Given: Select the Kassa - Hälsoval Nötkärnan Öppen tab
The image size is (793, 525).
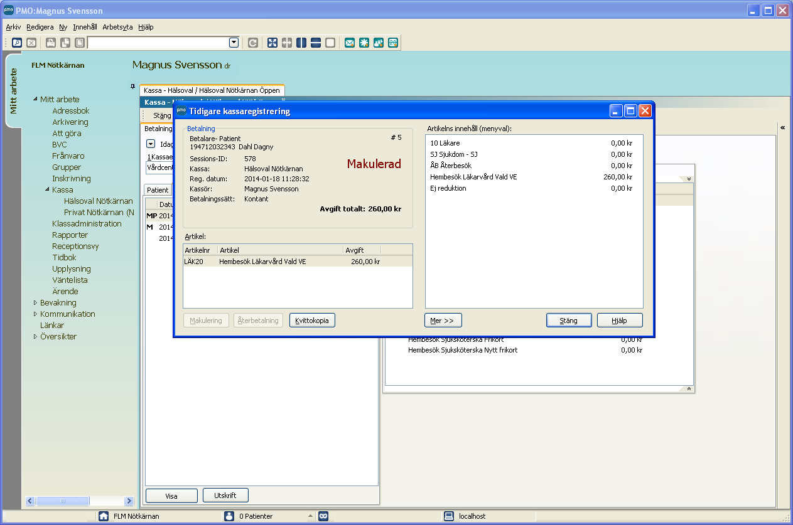Looking at the screenshot, I should pos(212,90).
